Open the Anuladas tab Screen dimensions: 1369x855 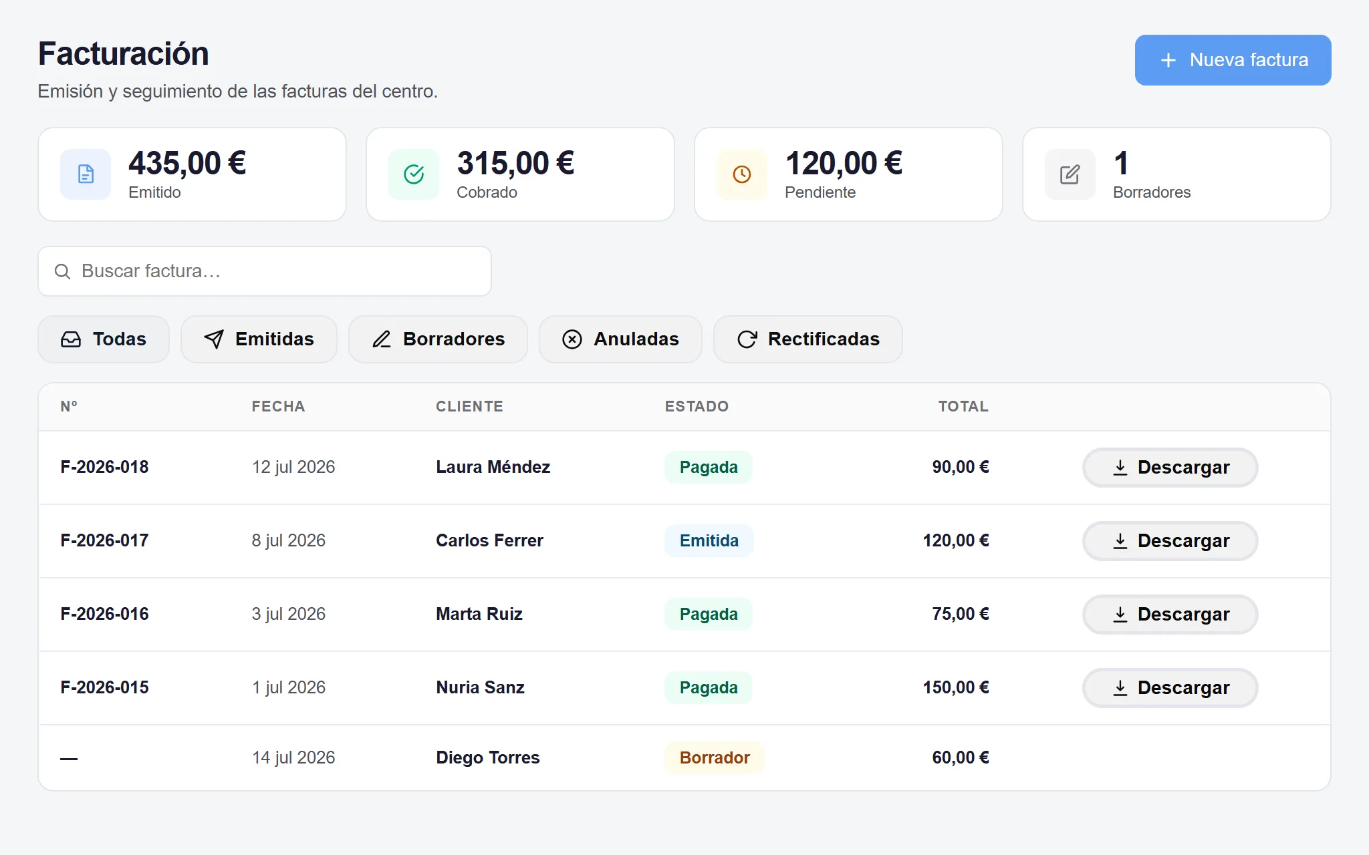620,339
